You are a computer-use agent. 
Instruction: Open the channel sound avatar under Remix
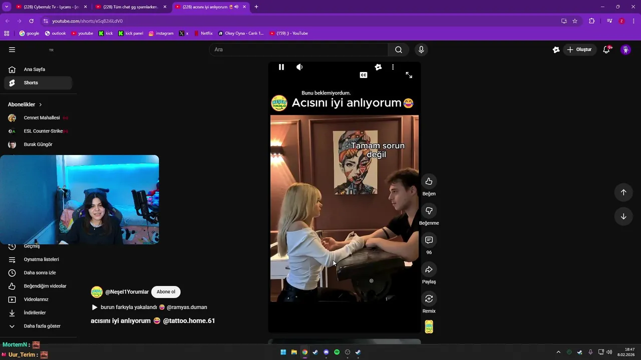(x=429, y=326)
